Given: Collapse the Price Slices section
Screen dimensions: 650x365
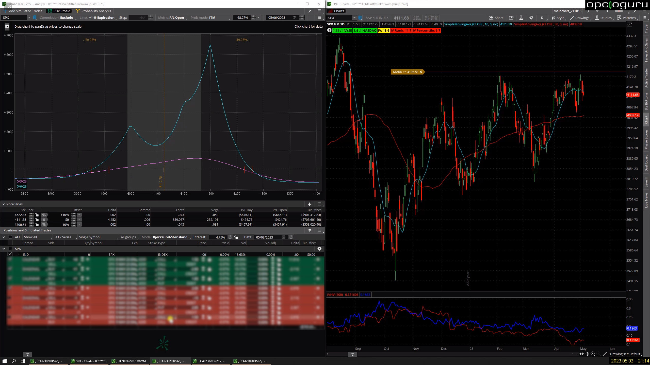Looking at the screenshot, I should 4,204.
